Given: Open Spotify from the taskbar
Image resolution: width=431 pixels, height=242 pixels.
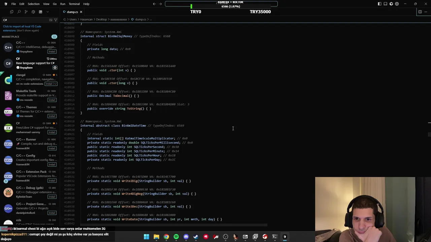Looking at the screenshot, I should (x=176, y=237).
